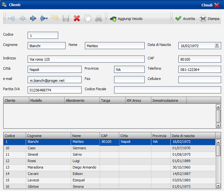224x191 pixels.
Task: Click the empty Cellulare field
Action: pos(200,80)
